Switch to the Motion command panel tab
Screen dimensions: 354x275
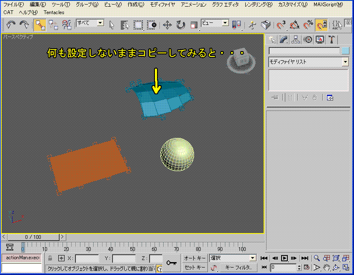(307, 40)
